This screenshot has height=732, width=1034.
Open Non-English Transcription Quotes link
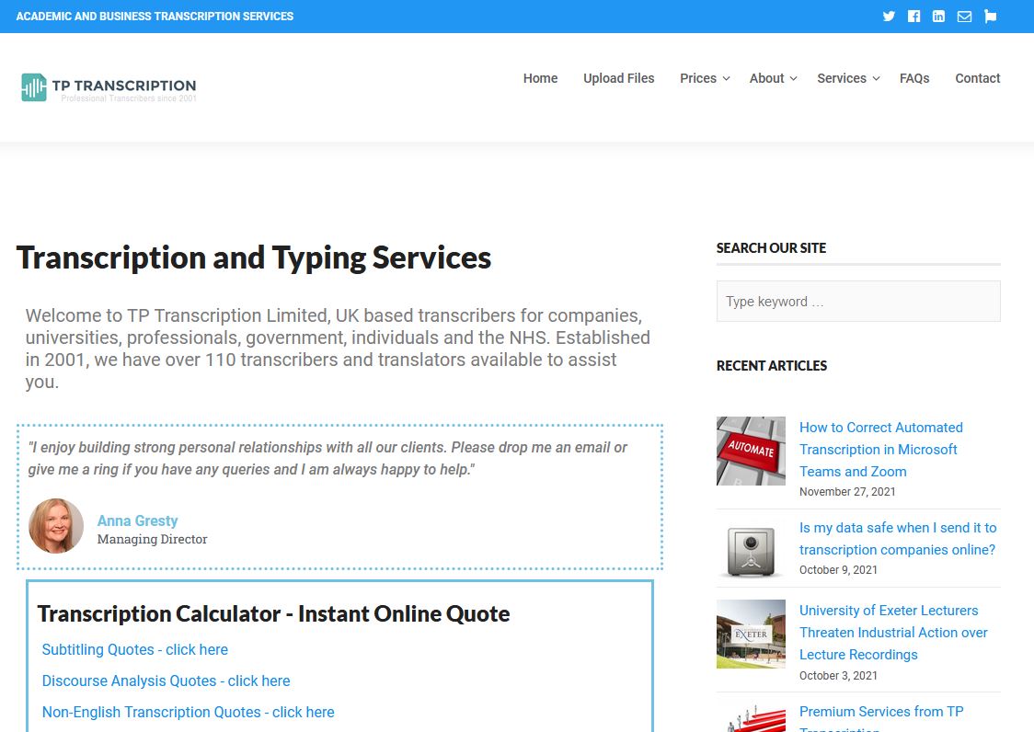click(188, 712)
